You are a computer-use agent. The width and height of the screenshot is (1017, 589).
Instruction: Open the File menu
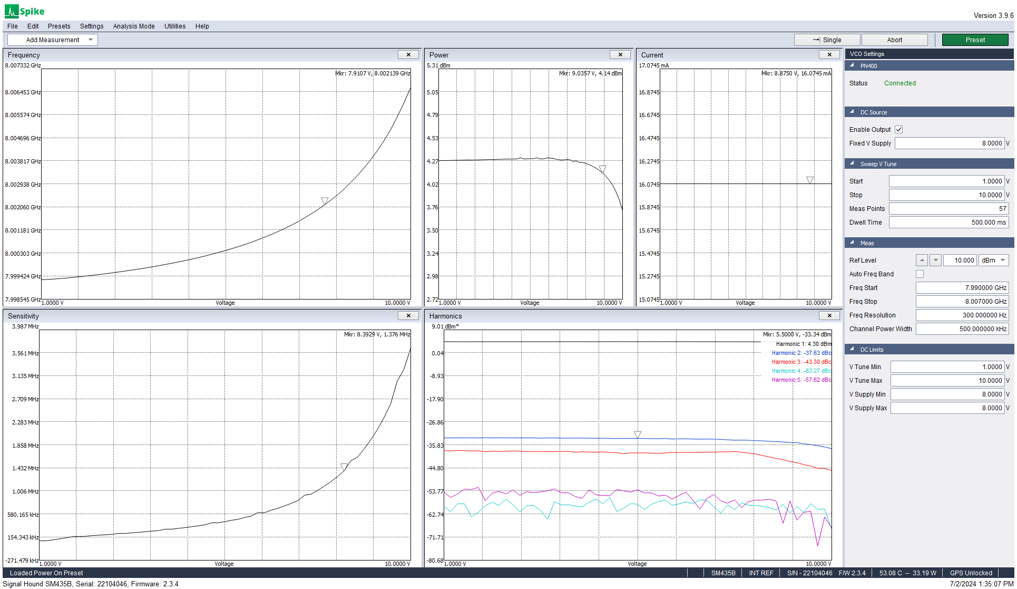(13, 26)
